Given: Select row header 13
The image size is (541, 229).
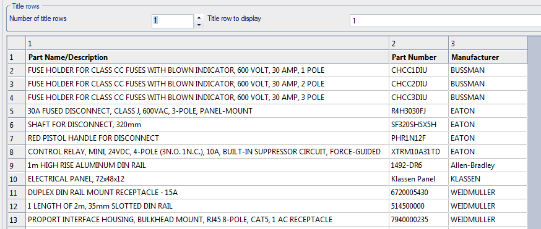Looking at the screenshot, I should pyautogui.click(x=16, y=220).
